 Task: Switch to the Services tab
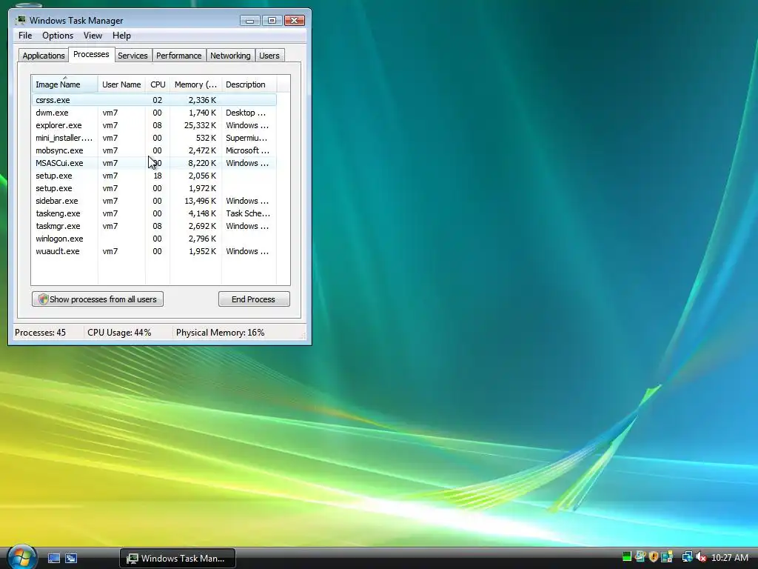click(133, 56)
